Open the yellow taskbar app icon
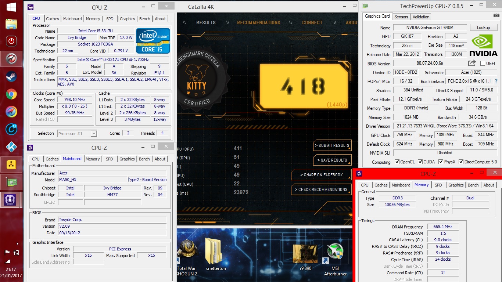Screen dimensions: 502x282 (11, 164)
